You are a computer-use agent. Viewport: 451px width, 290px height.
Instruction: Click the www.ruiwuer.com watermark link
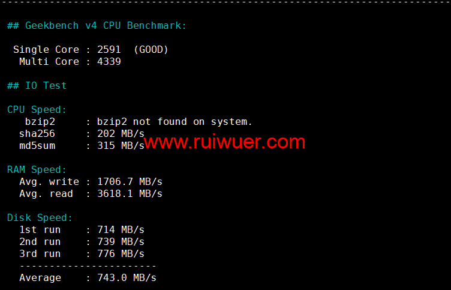[x=224, y=142]
